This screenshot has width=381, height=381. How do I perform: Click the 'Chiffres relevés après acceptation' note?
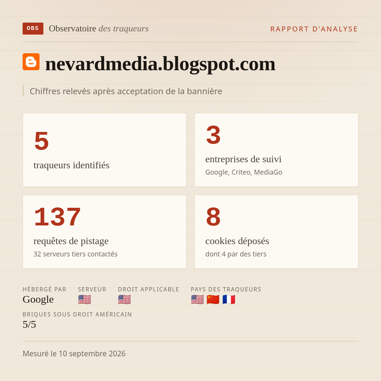click(x=126, y=91)
